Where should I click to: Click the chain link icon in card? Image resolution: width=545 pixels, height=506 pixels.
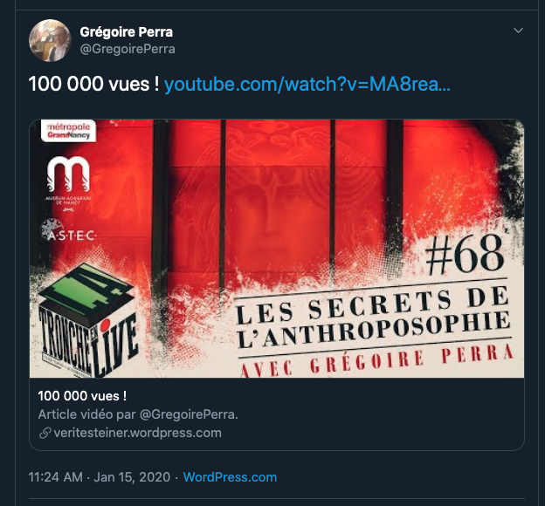(x=45, y=433)
